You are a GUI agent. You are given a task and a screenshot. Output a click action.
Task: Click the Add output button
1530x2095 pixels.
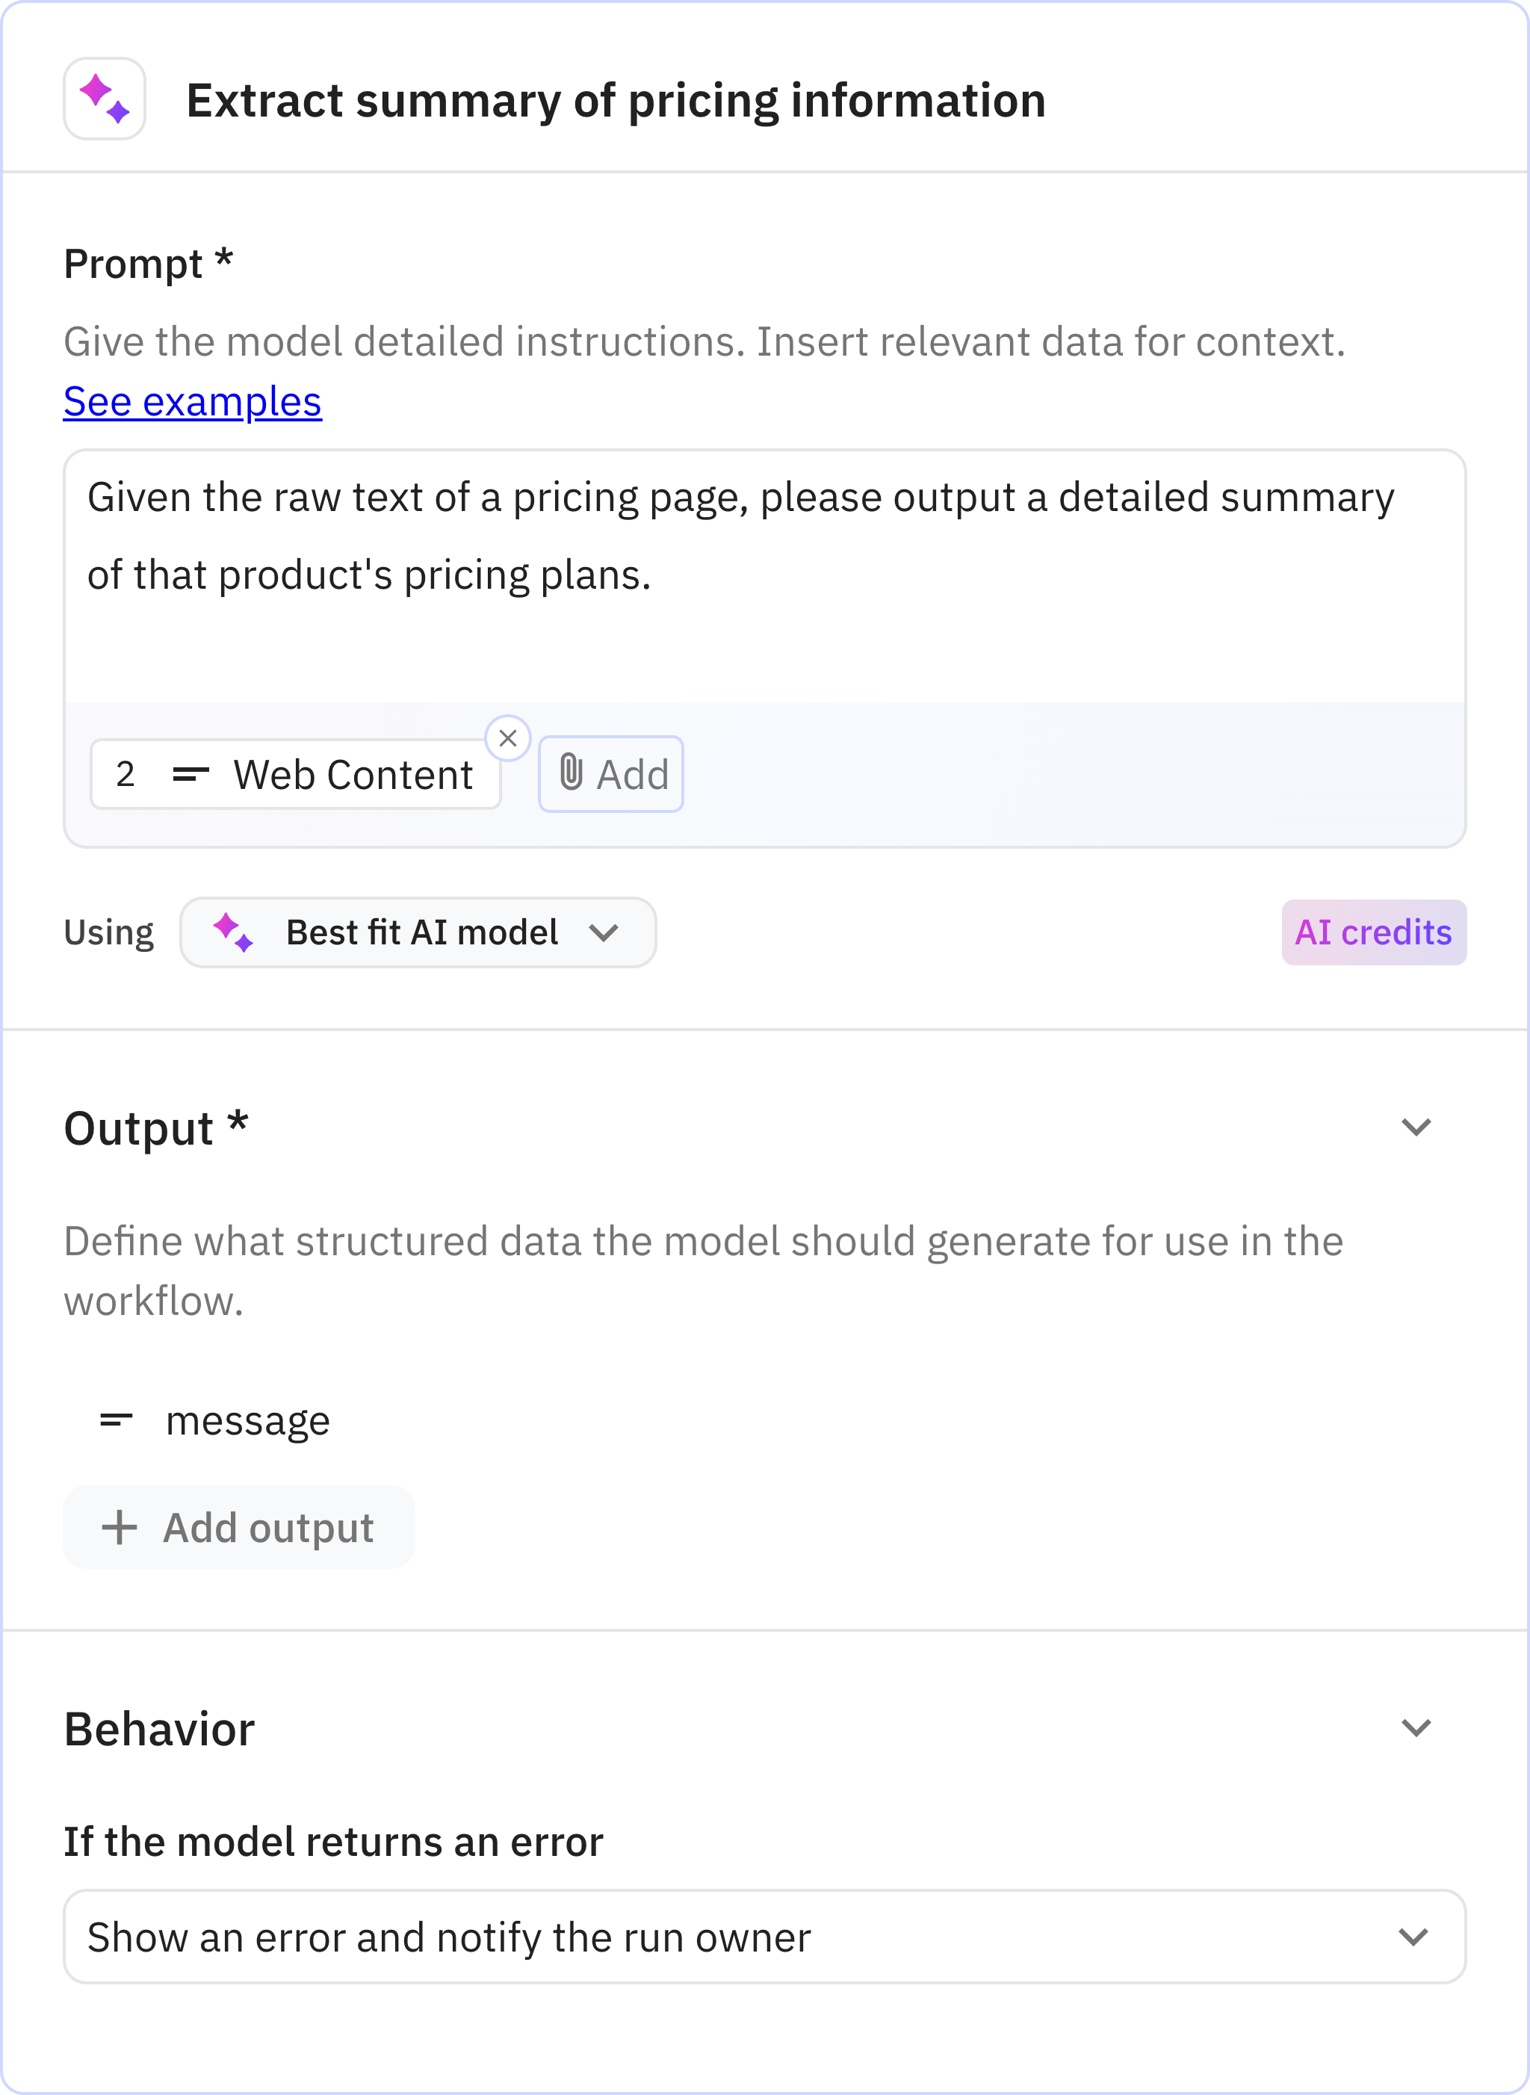(x=239, y=1527)
